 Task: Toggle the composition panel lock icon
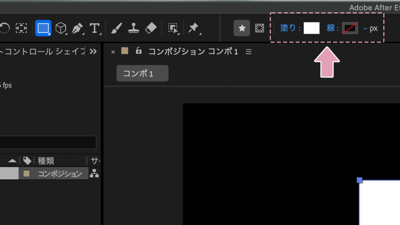(139, 50)
